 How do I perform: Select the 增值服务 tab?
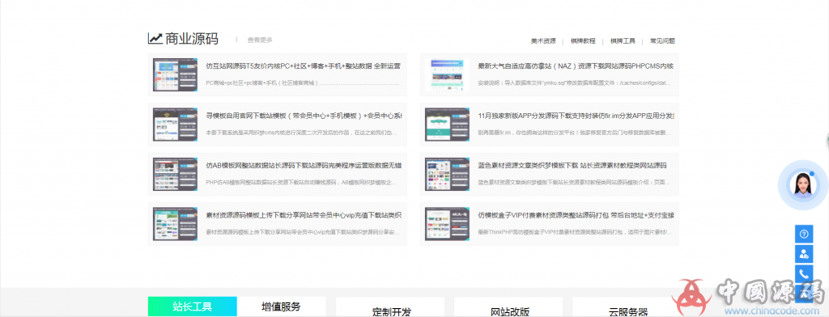click(281, 306)
